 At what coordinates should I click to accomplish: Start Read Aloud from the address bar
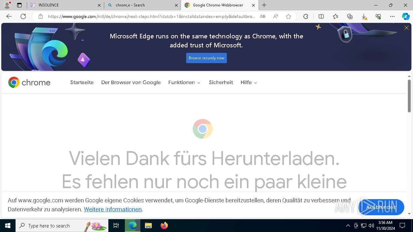click(276, 16)
